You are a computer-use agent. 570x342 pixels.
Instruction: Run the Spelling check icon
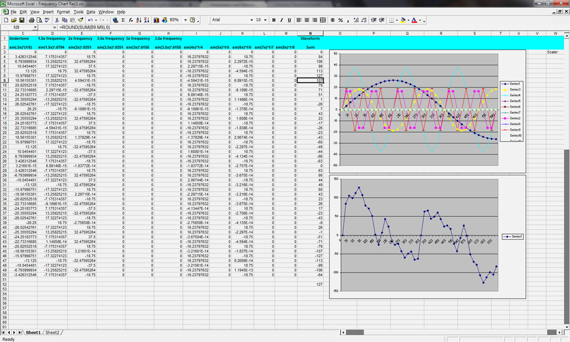tap(47, 20)
